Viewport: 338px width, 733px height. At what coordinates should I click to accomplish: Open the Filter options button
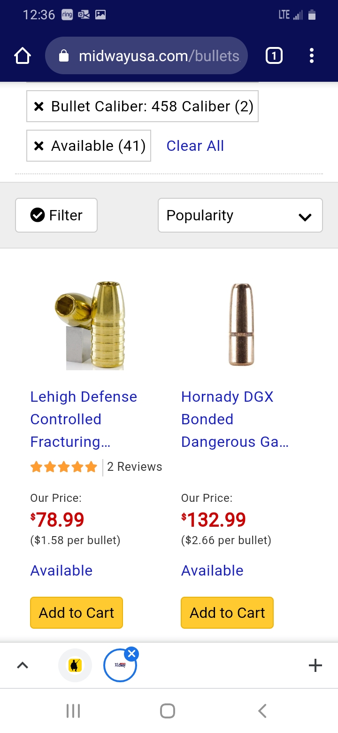coord(56,215)
